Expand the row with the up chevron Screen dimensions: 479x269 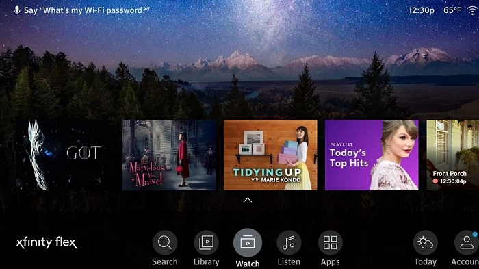[x=248, y=201]
